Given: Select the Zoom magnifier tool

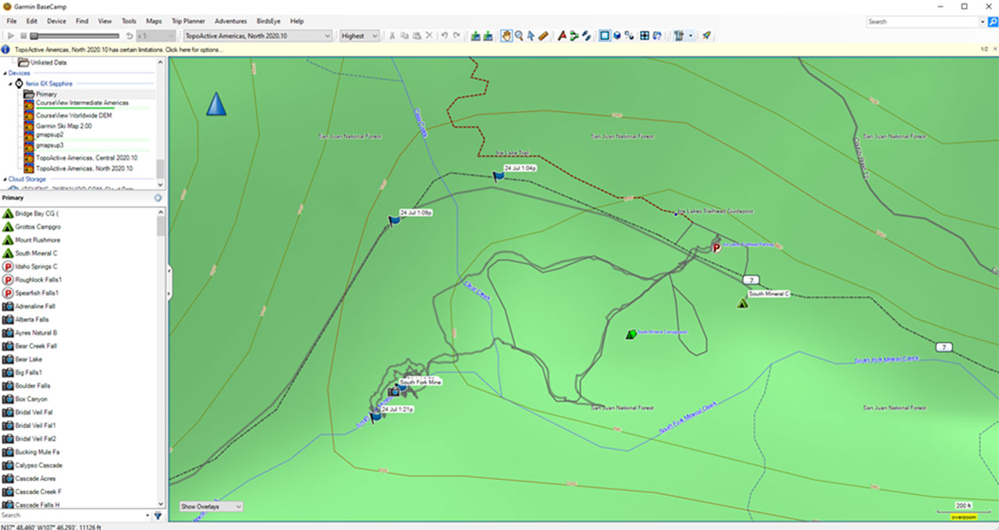Looking at the screenshot, I should [x=519, y=36].
